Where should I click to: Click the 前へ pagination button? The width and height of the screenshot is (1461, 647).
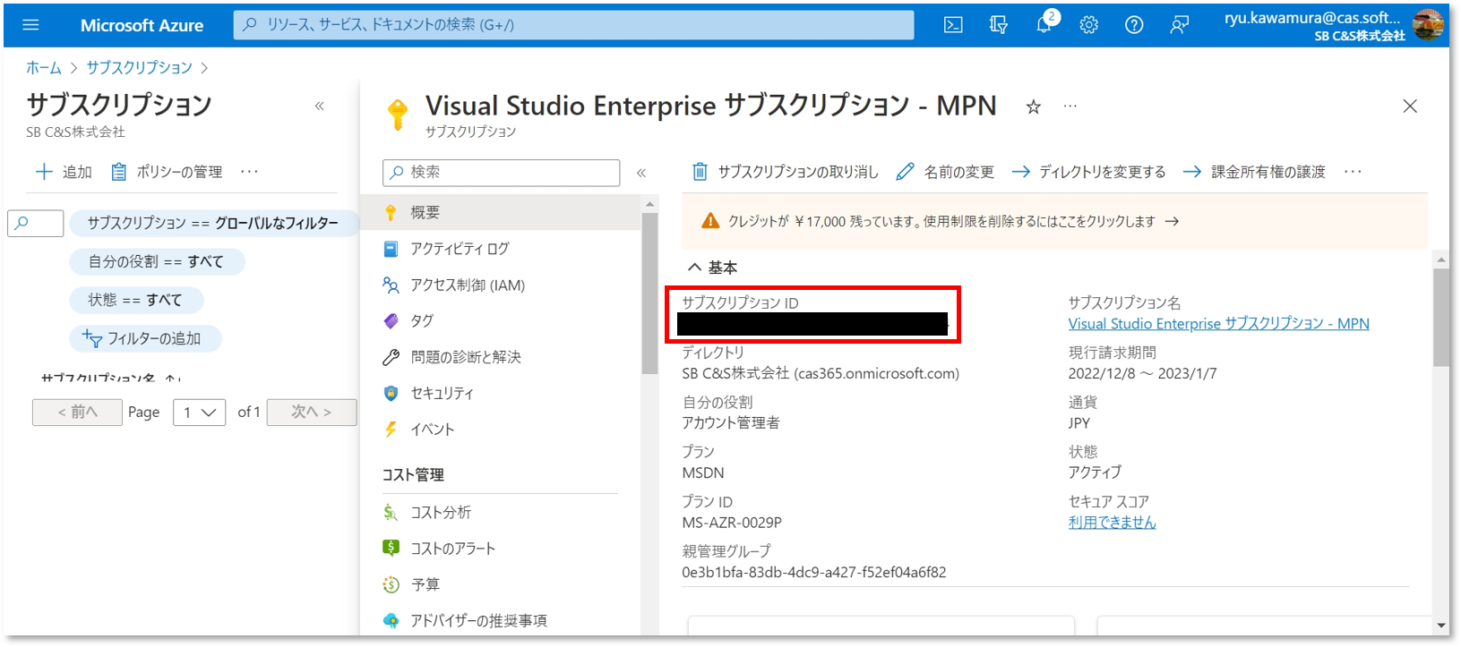77,412
